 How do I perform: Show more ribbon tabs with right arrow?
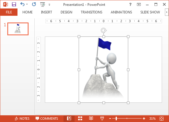click(167, 12)
